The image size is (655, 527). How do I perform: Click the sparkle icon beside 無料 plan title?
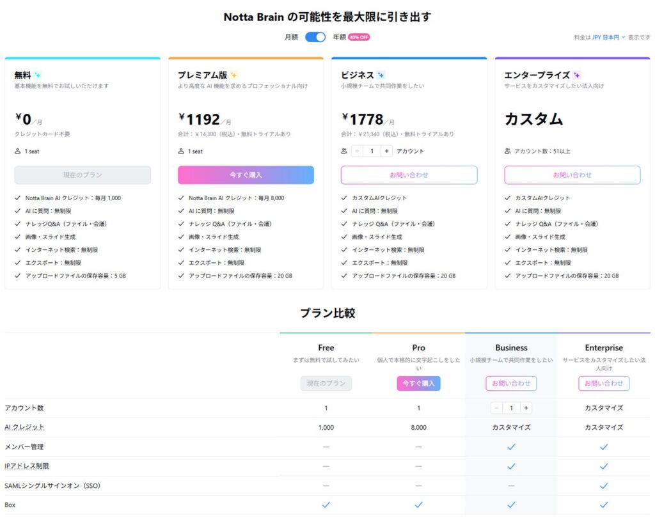(38, 75)
